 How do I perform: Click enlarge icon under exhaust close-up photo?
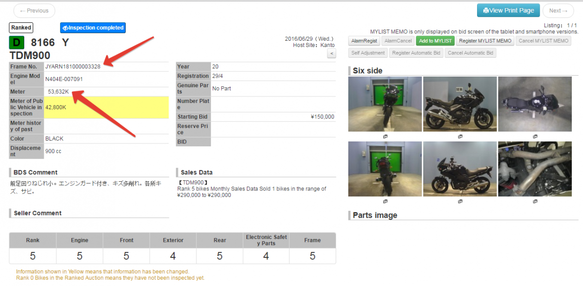pyautogui.click(x=535, y=202)
